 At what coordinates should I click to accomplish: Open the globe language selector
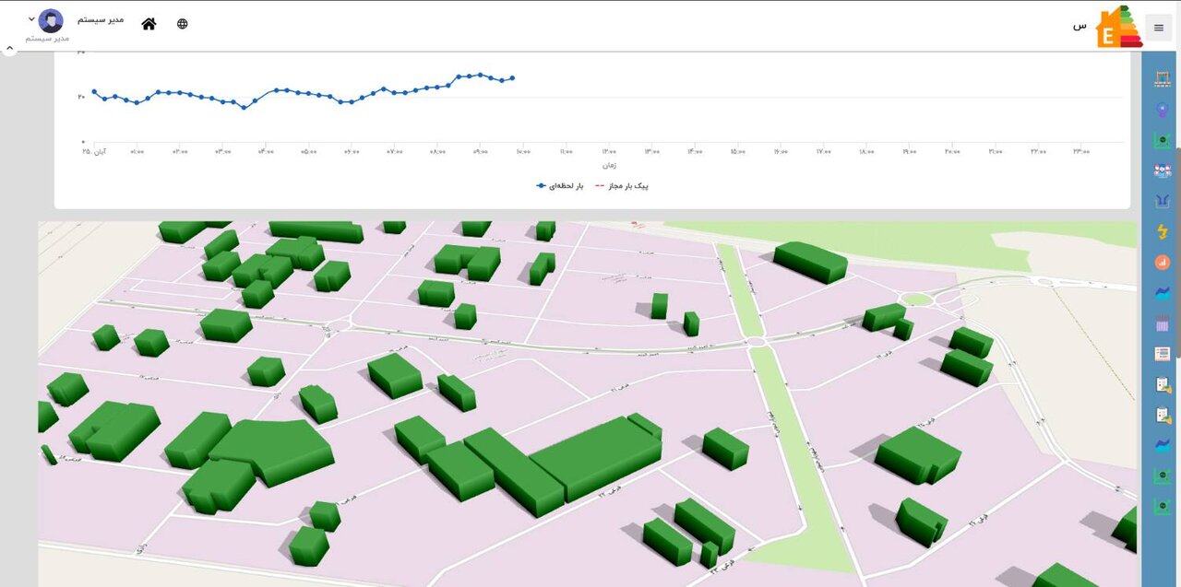182,24
